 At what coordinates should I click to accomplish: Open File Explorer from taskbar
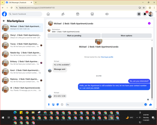point(33,112)
